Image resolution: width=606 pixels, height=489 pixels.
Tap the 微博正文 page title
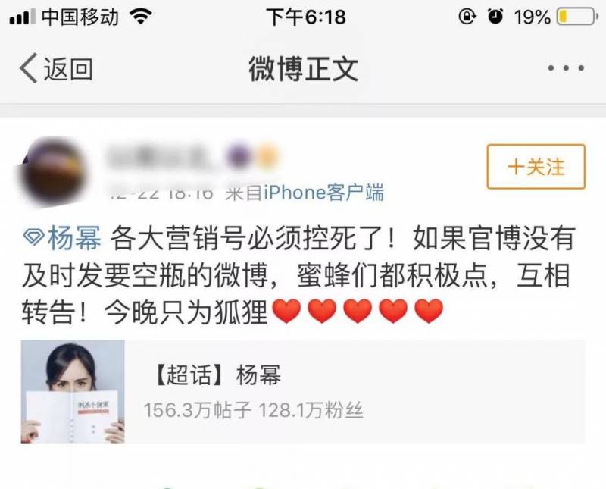point(304,69)
